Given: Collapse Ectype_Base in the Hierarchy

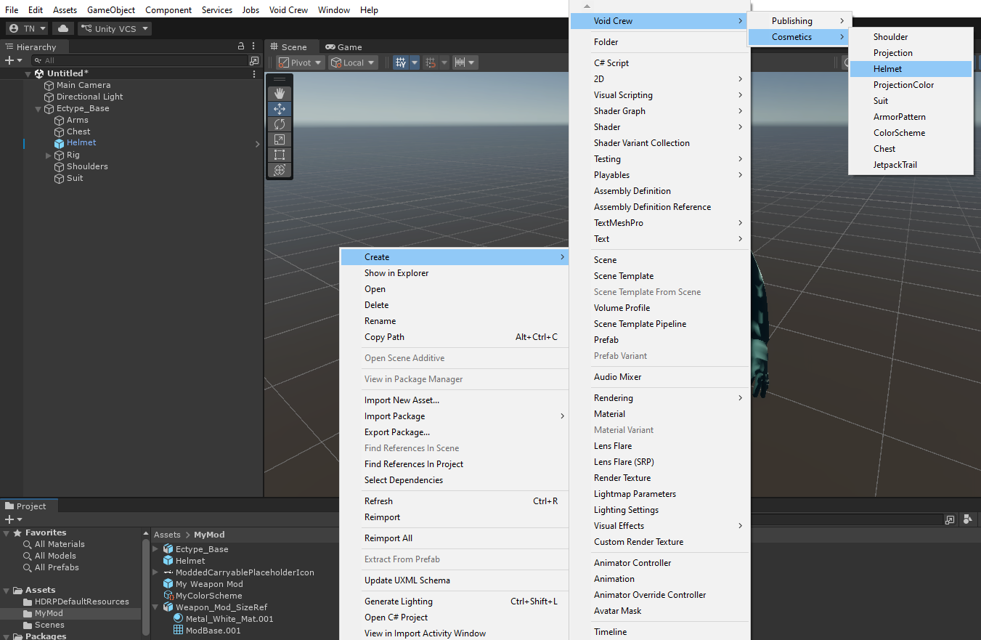Looking at the screenshot, I should pyautogui.click(x=38, y=108).
